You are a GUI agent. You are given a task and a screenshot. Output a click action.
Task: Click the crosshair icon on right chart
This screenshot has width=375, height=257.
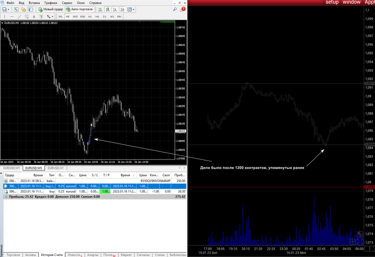pos(352,242)
